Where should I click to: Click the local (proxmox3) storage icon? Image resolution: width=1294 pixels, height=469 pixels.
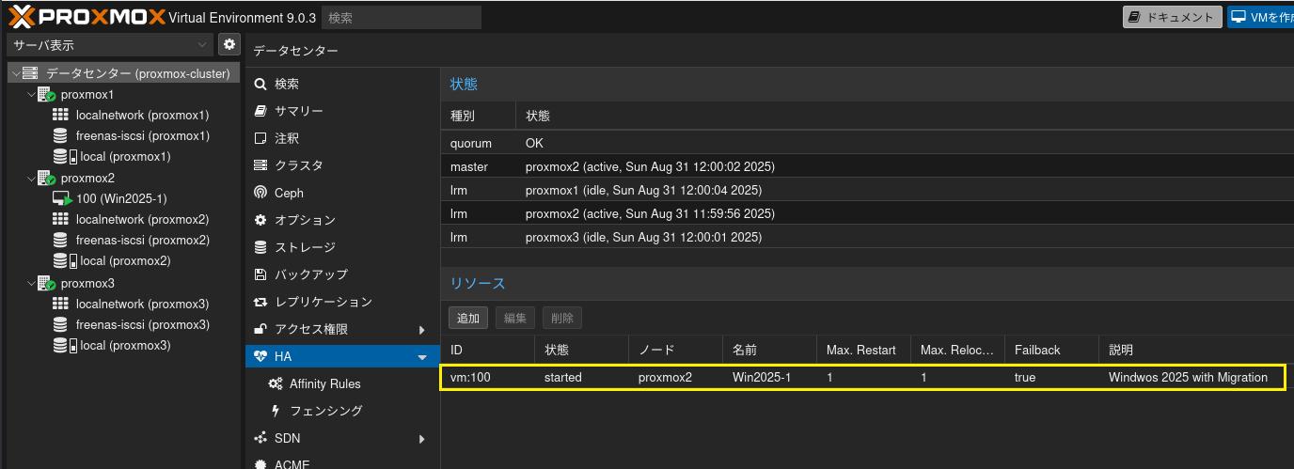click(64, 346)
